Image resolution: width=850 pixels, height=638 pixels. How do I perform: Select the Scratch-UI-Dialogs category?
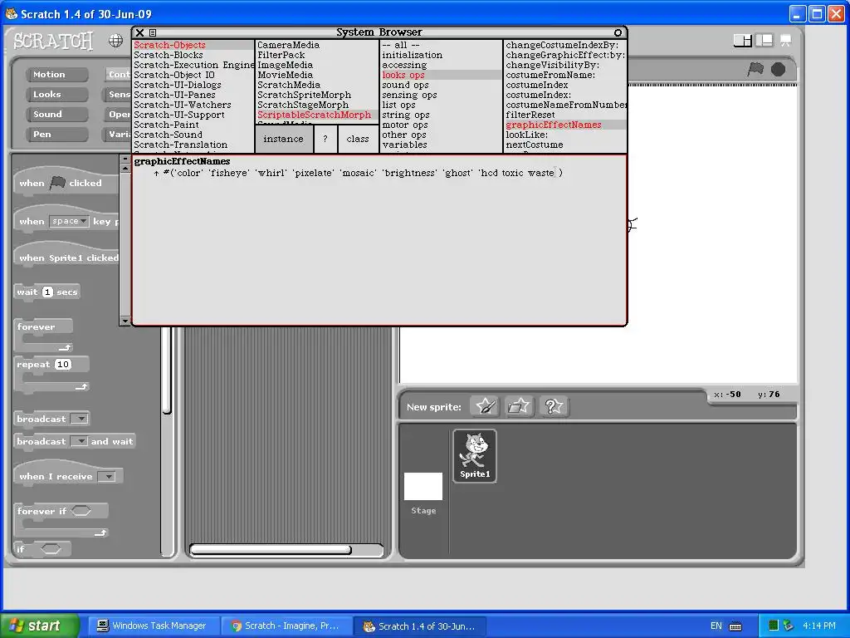click(x=193, y=85)
